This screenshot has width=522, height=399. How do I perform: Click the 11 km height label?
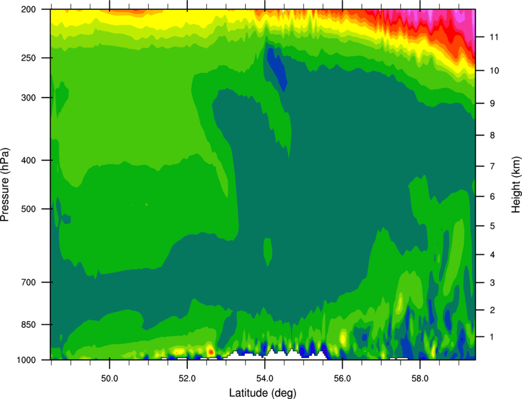(x=494, y=37)
